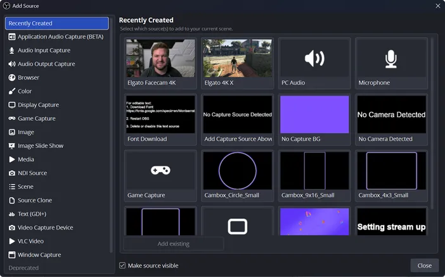Click the NDI Source label

32,173
